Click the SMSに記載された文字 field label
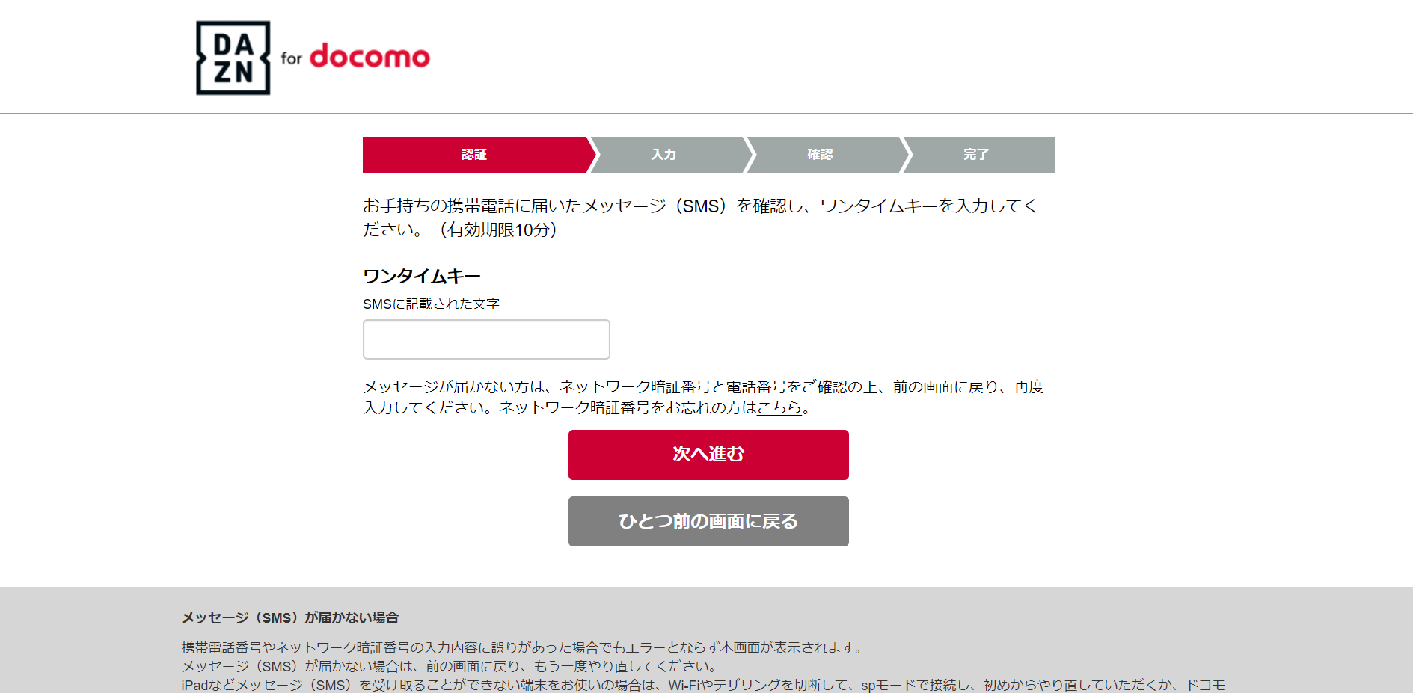 431,304
